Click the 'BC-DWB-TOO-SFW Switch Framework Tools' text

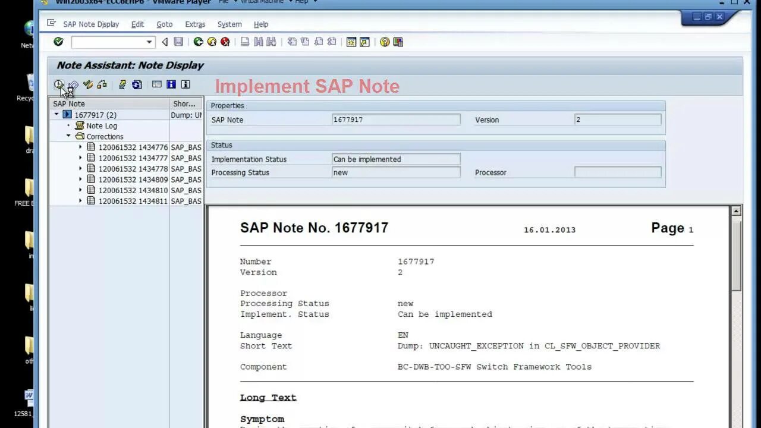(x=495, y=367)
